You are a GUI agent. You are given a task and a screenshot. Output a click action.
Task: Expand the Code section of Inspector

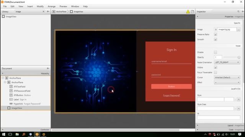220,129
